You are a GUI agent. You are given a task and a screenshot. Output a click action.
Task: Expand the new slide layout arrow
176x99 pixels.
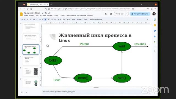[24, 20]
